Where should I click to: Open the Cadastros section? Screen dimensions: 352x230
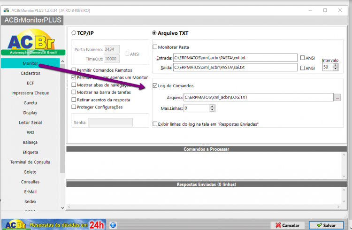coord(31,73)
